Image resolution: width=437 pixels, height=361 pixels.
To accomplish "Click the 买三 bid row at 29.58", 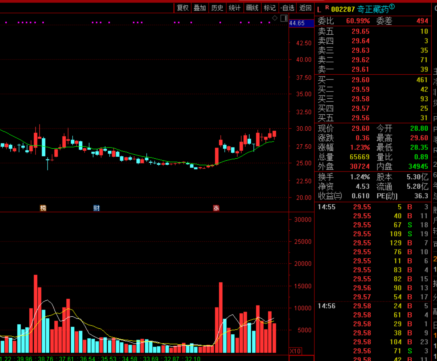I will click(x=373, y=99).
